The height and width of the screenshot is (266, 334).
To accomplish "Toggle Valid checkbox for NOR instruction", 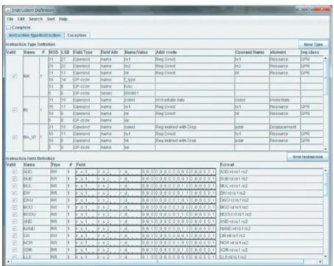I will 15,242.
